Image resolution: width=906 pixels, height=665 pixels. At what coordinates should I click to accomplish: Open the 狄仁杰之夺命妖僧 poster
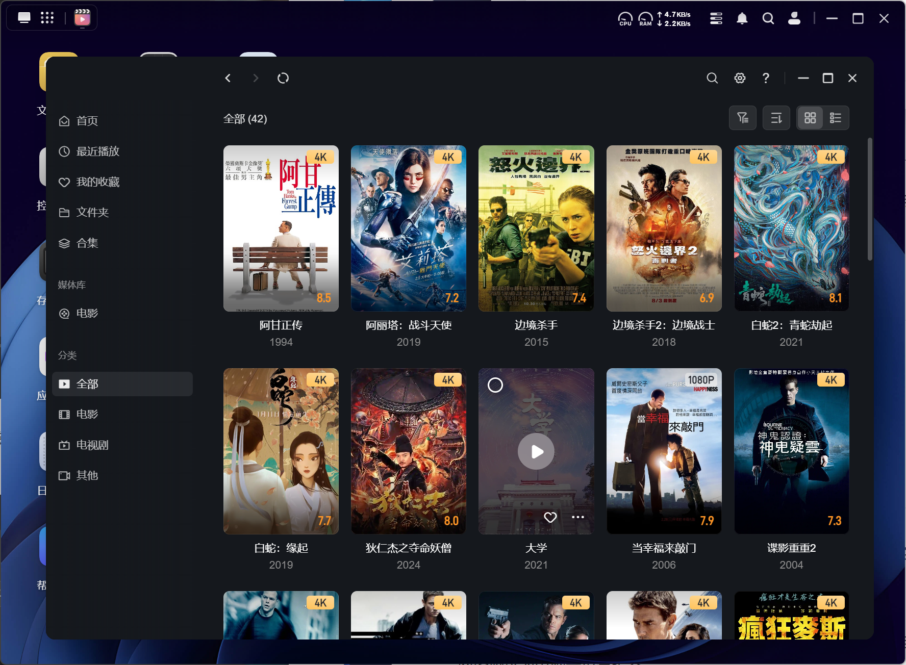click(x=409, y=451)
